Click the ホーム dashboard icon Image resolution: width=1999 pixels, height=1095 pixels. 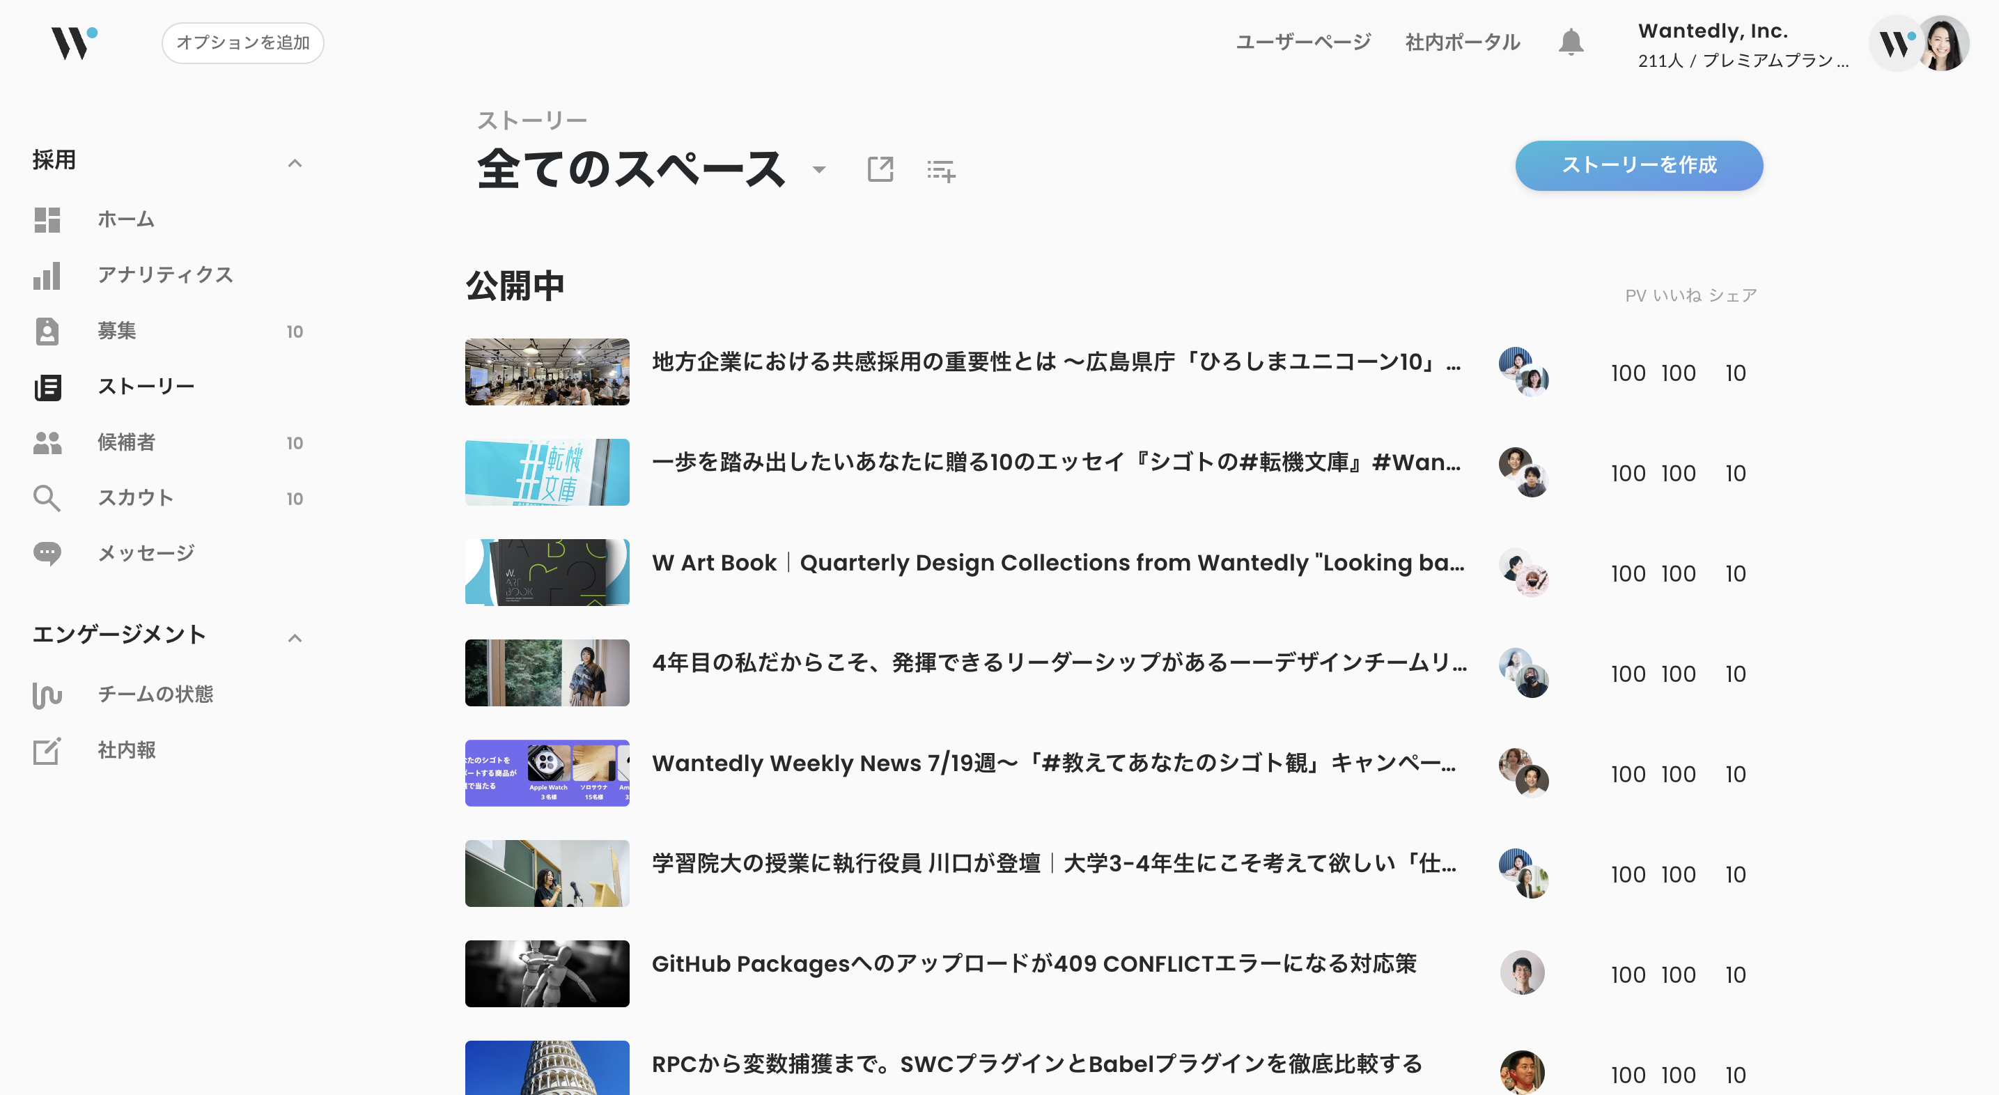(x=47, y=219)
